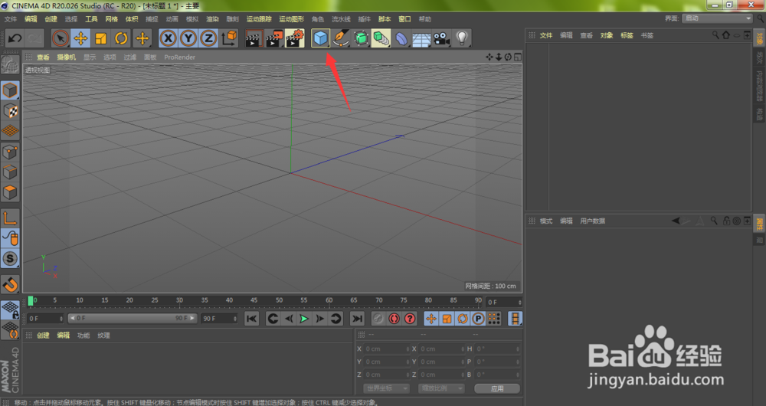Image resolution: width=766 pixels, height=406 pixels.
Task: Go to start of animation
Action: click(251, 319)
